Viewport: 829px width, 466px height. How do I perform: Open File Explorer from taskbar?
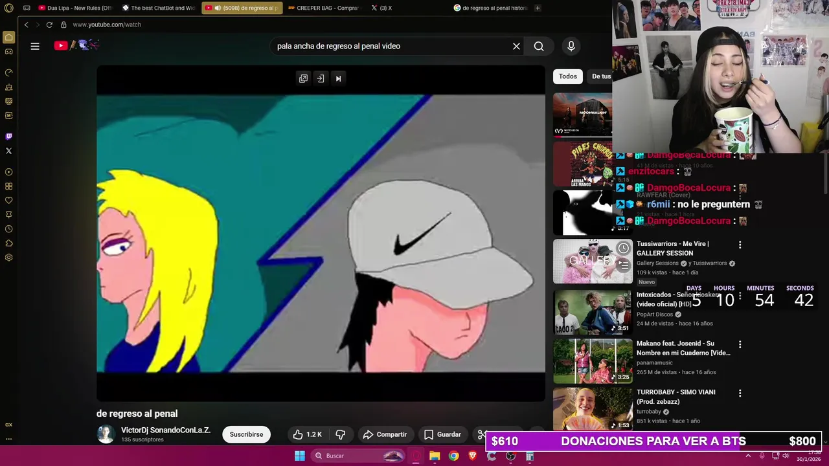pyautogui.click(x=435, y=456)
